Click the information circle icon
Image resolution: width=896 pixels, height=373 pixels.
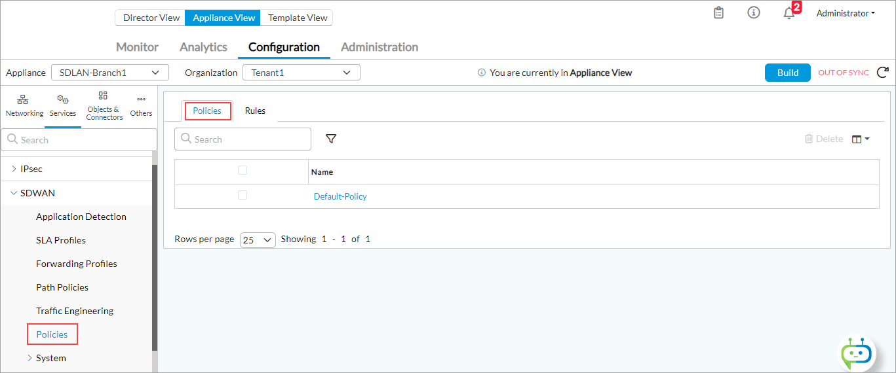[x=754, y=12]
